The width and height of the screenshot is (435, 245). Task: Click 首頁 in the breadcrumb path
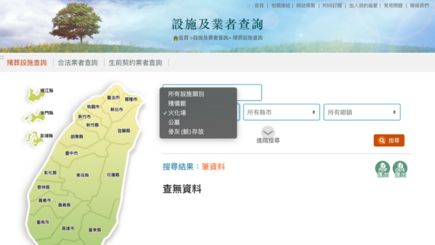184,38
